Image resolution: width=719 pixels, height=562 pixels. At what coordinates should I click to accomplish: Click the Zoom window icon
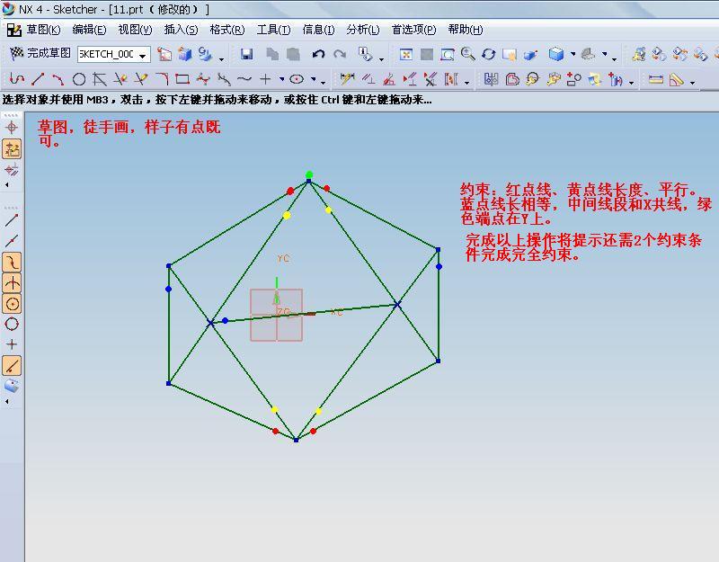click(447, 55)
